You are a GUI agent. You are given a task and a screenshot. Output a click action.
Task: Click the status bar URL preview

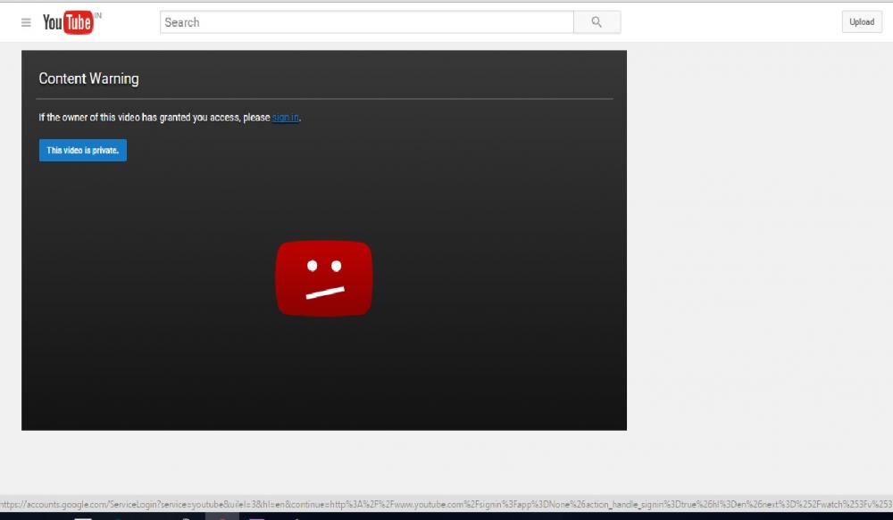446,504
